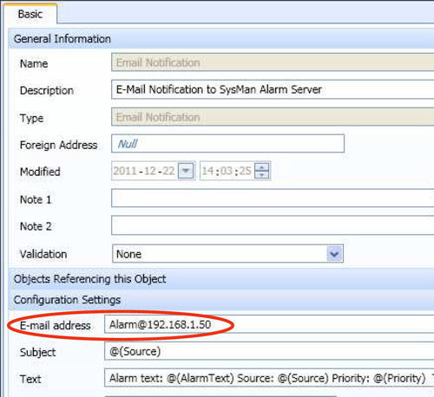Click the Type field showing Email Notification
434x397 pixels.
273,117
